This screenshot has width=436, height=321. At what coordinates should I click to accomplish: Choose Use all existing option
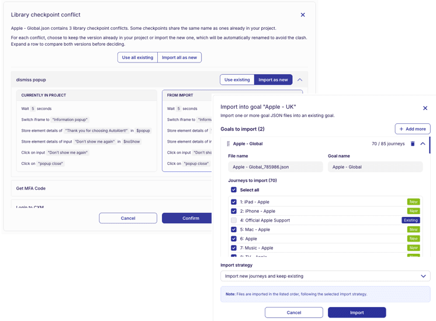137,57
